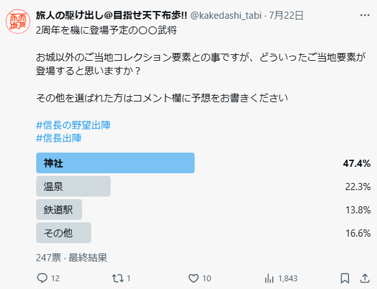Click the 247票 最終結果 poll summary

(72, 258)
